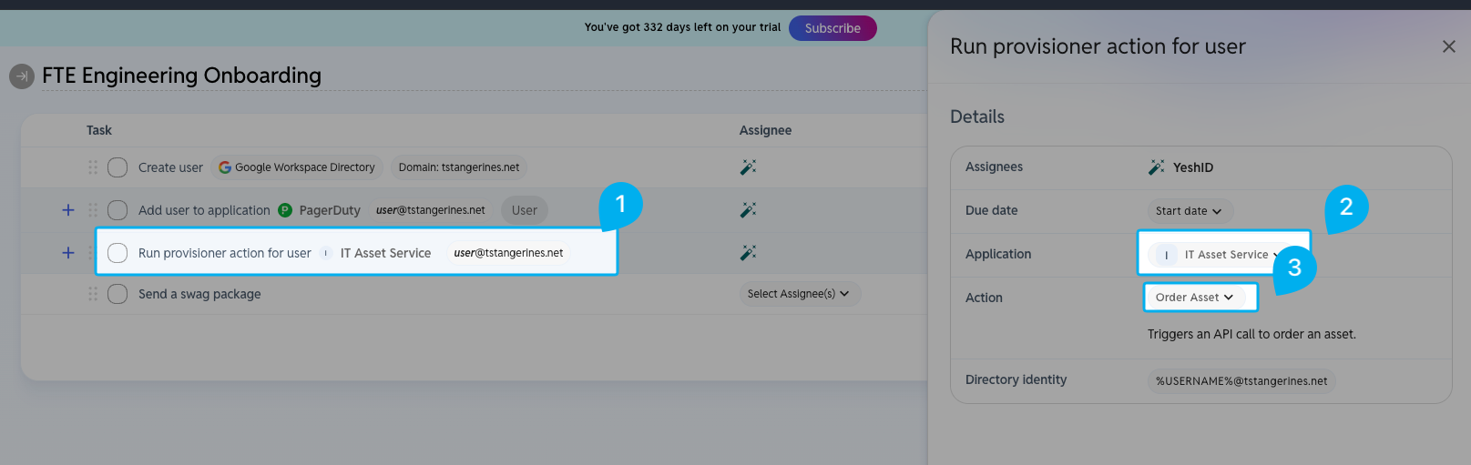Image resolution: width=1471 pixels, height=465 pixels.
Task: Click the Subscribe button
Action: [x=833, y=28]
